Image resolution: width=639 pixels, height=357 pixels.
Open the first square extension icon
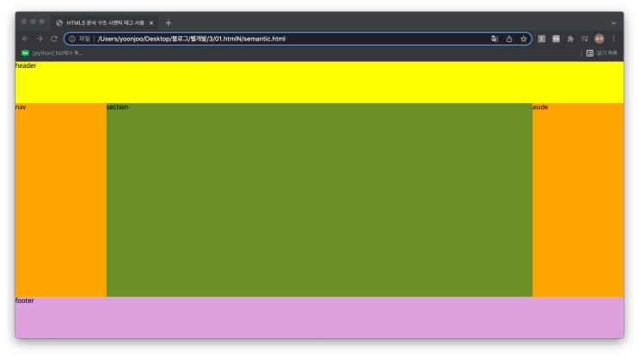(542, 39)
